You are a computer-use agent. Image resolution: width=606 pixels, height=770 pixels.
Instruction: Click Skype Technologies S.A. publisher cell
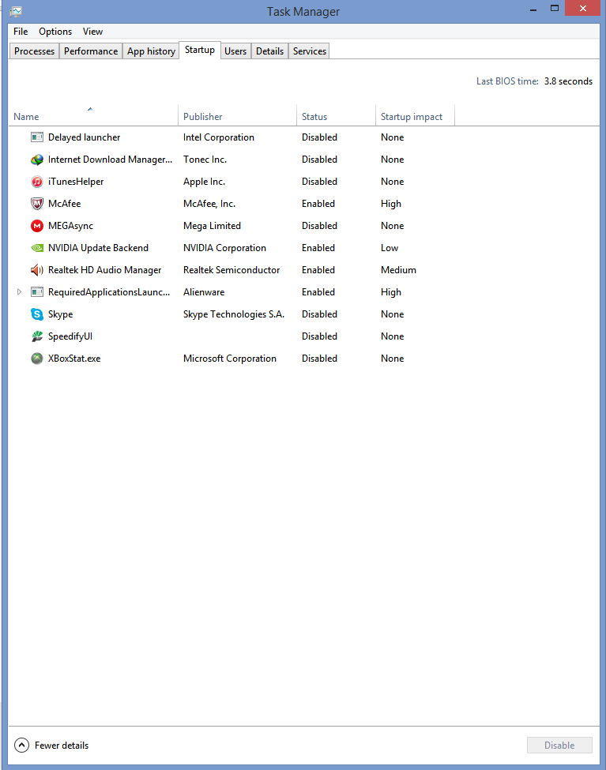(x=234, y=314)
